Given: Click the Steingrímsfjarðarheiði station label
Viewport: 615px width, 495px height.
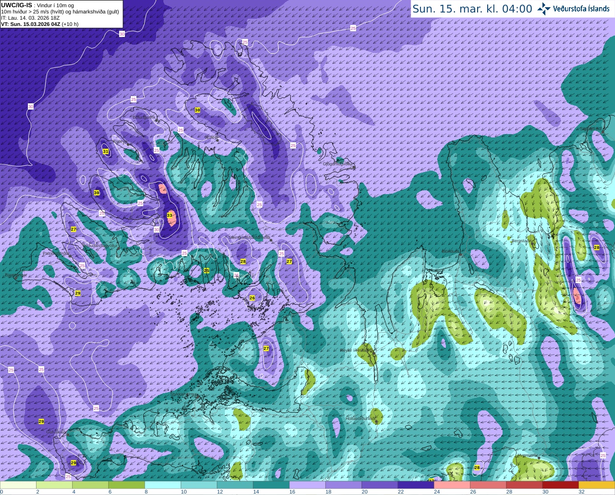Looking at the screenshot, I should tap(248, 237).
